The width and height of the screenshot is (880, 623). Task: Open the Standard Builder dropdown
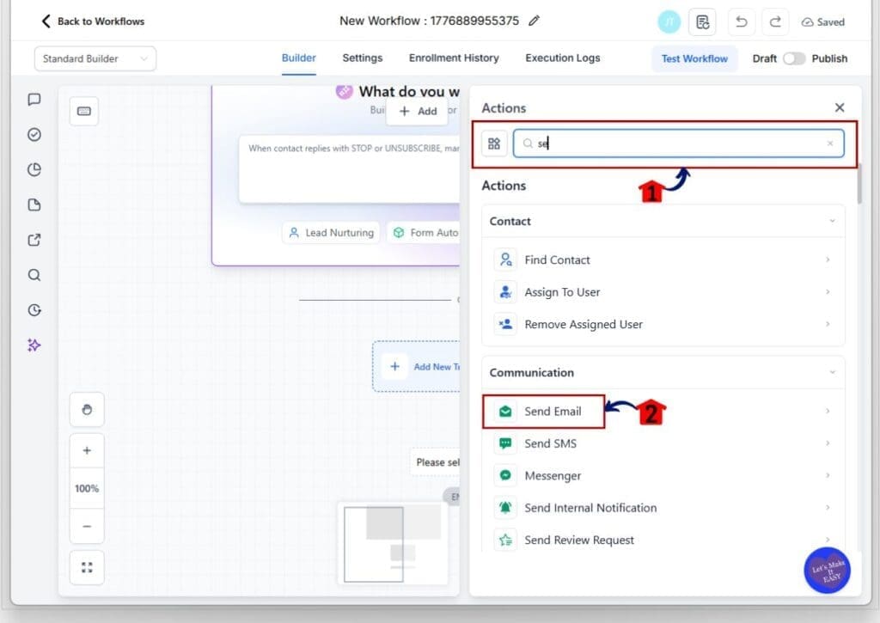click(x=95, y=58)
